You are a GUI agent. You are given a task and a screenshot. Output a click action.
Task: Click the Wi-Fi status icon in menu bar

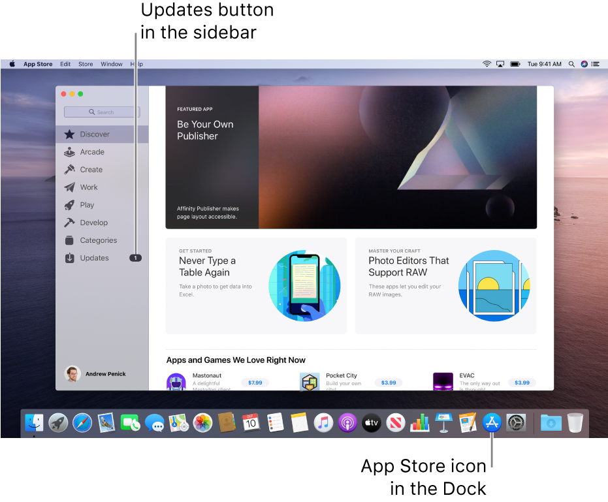tap(487, 64)
